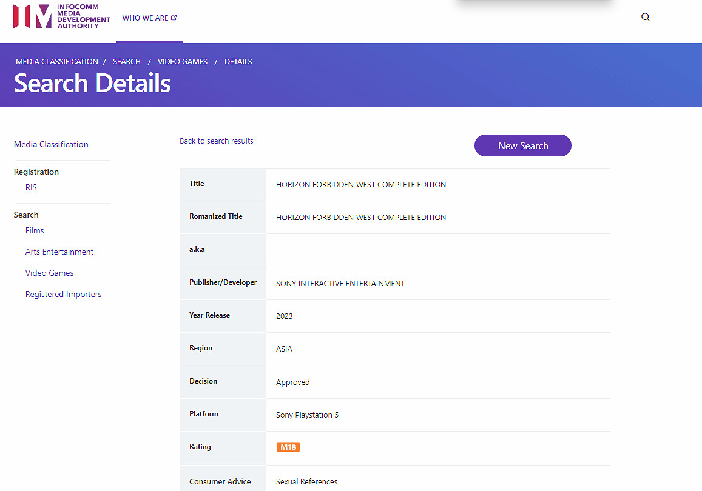Click the orange M18 rating badge
702x491 pixels.
[x=288, y=447]
